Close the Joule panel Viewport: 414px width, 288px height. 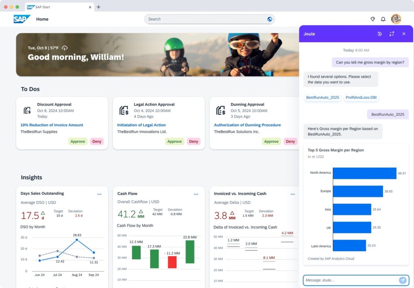pos(404,34)
